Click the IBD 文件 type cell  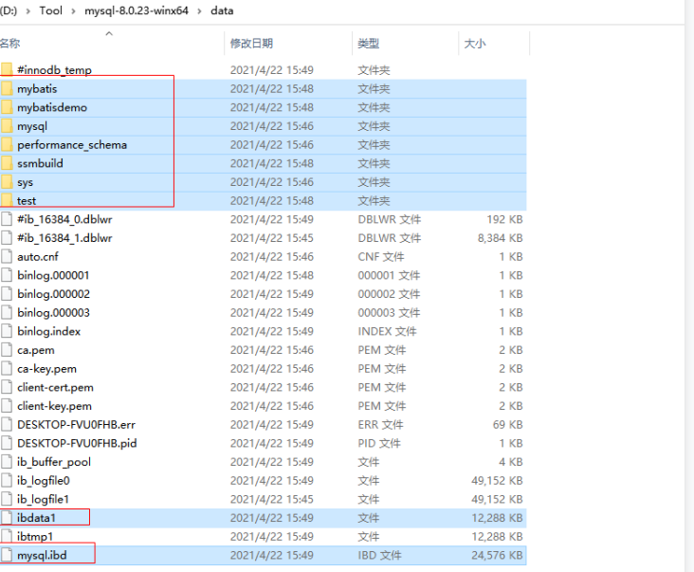click(379, 555)
